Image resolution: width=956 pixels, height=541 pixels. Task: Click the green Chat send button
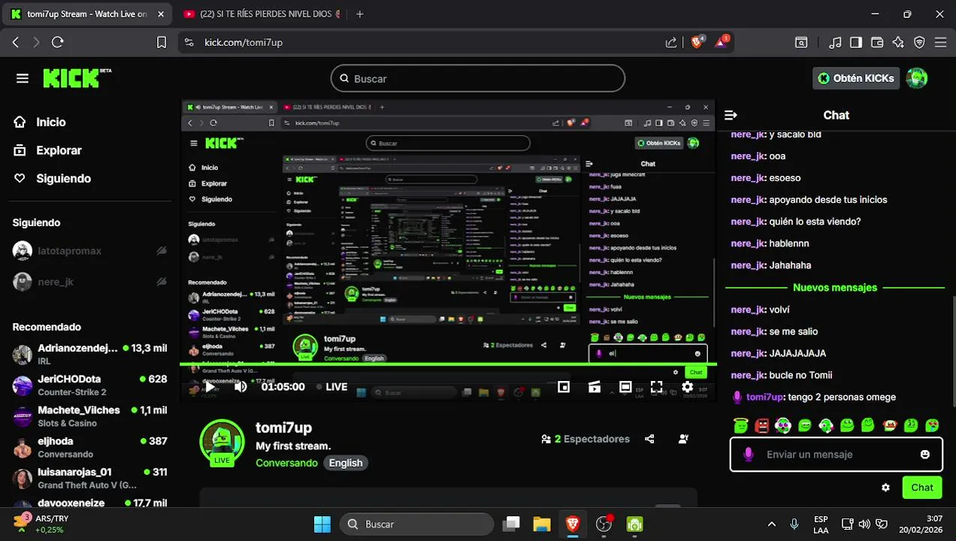(922, 488)
